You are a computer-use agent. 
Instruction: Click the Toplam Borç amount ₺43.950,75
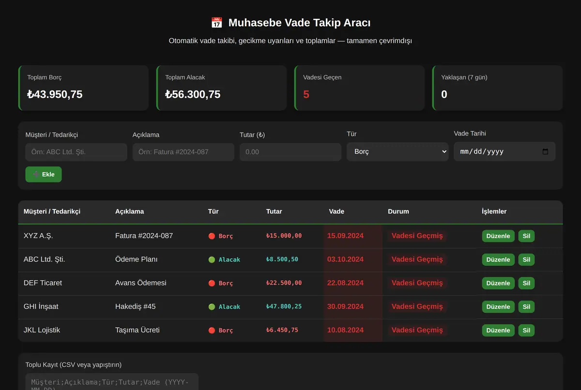point(55,94)
